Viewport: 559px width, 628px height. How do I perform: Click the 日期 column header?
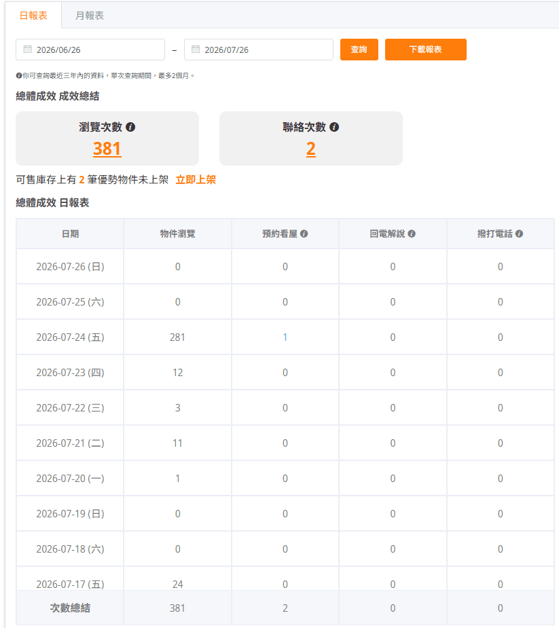(x=70, y=234)
